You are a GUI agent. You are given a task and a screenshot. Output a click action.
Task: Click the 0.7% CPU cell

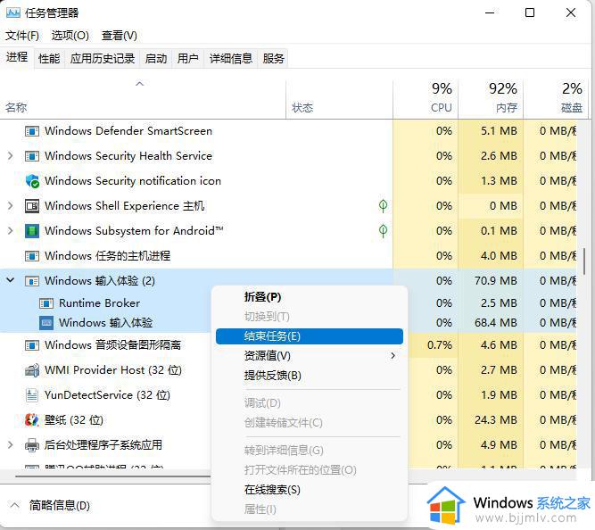434,345
